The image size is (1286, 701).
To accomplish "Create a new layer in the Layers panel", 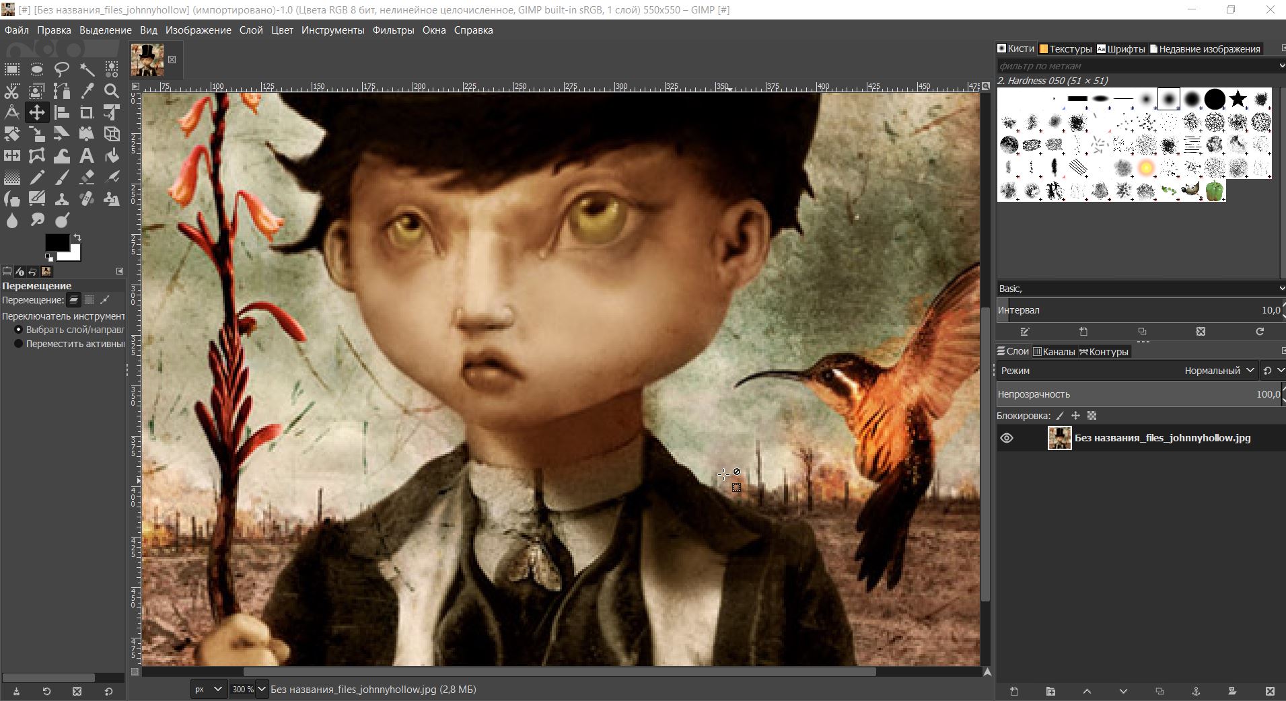I will coord(1014,691).
